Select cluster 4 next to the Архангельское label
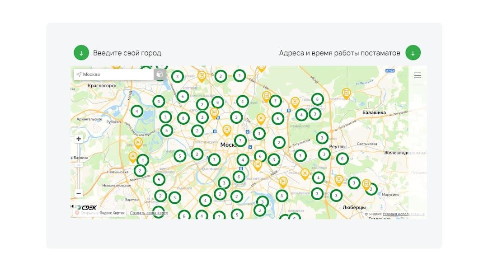 point(137,111)
